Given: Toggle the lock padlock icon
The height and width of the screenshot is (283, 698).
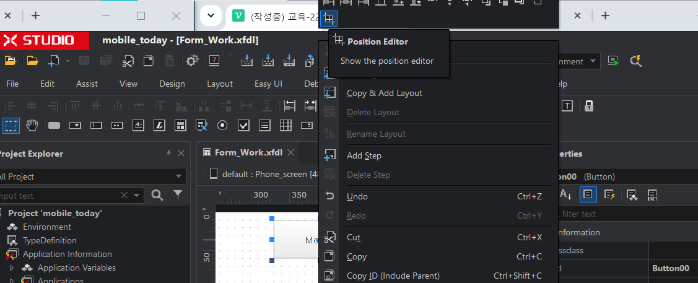Looking at the screenshot, I should point(589,106).
